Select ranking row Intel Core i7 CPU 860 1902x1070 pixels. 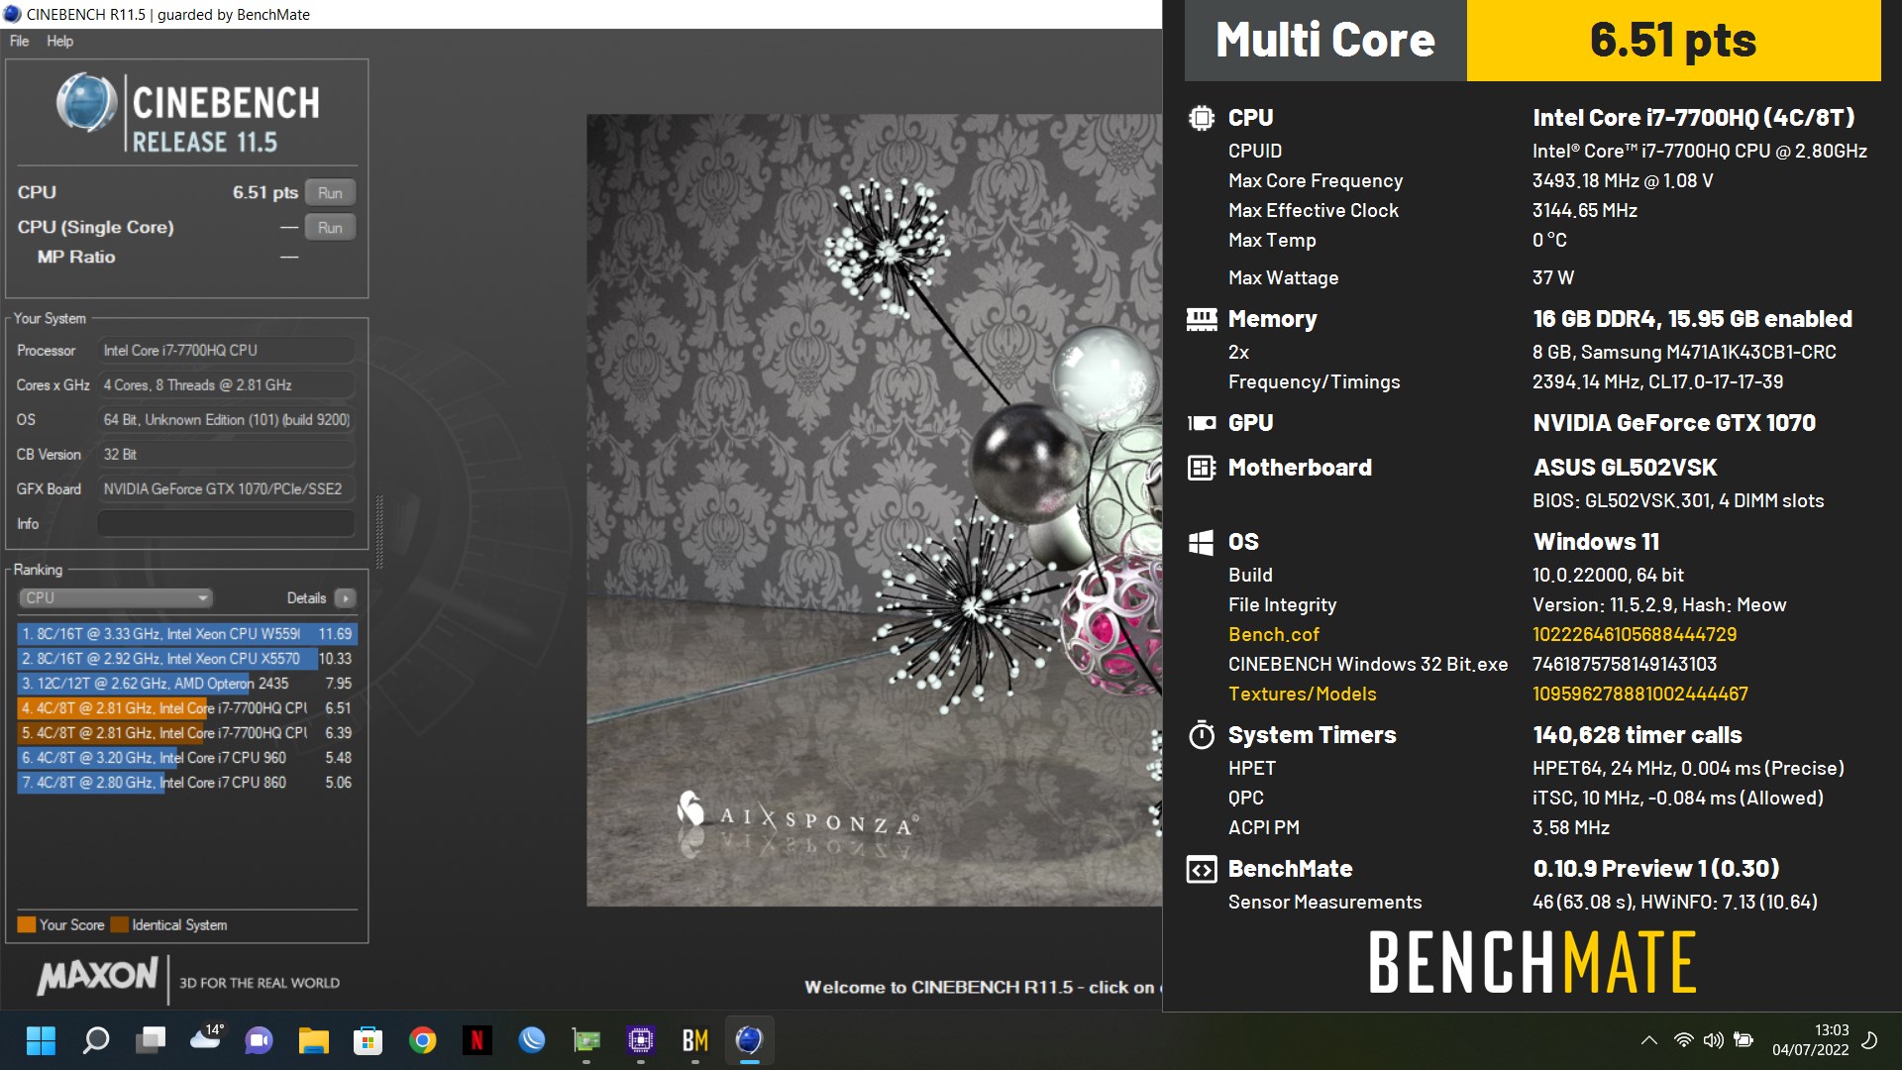tap(186, 782)
